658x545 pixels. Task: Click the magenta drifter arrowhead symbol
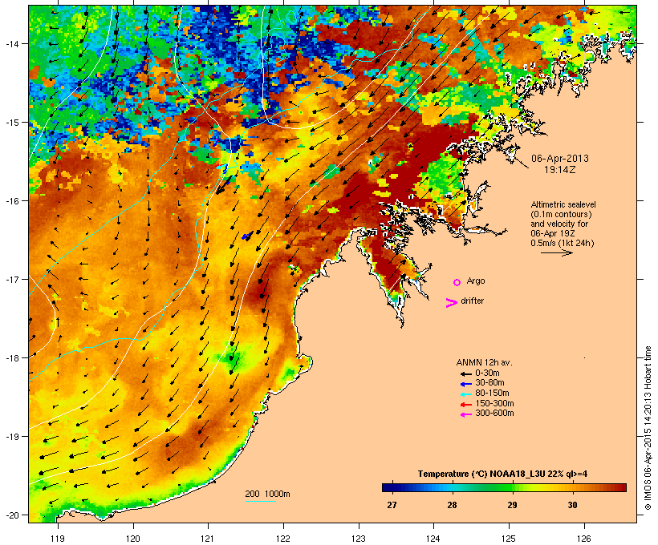coord(451,303)
